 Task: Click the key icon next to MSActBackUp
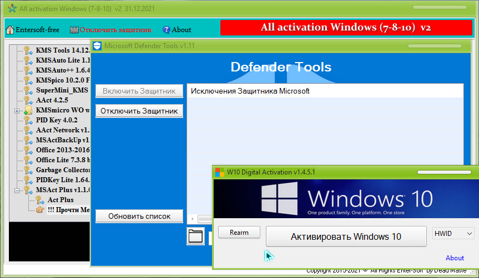tap(28, 140)
